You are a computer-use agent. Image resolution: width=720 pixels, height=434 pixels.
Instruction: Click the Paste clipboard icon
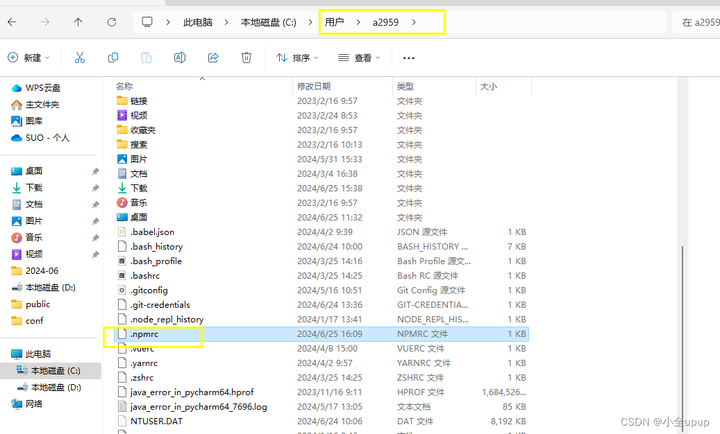pyautogui.click(x=146, y=58)
